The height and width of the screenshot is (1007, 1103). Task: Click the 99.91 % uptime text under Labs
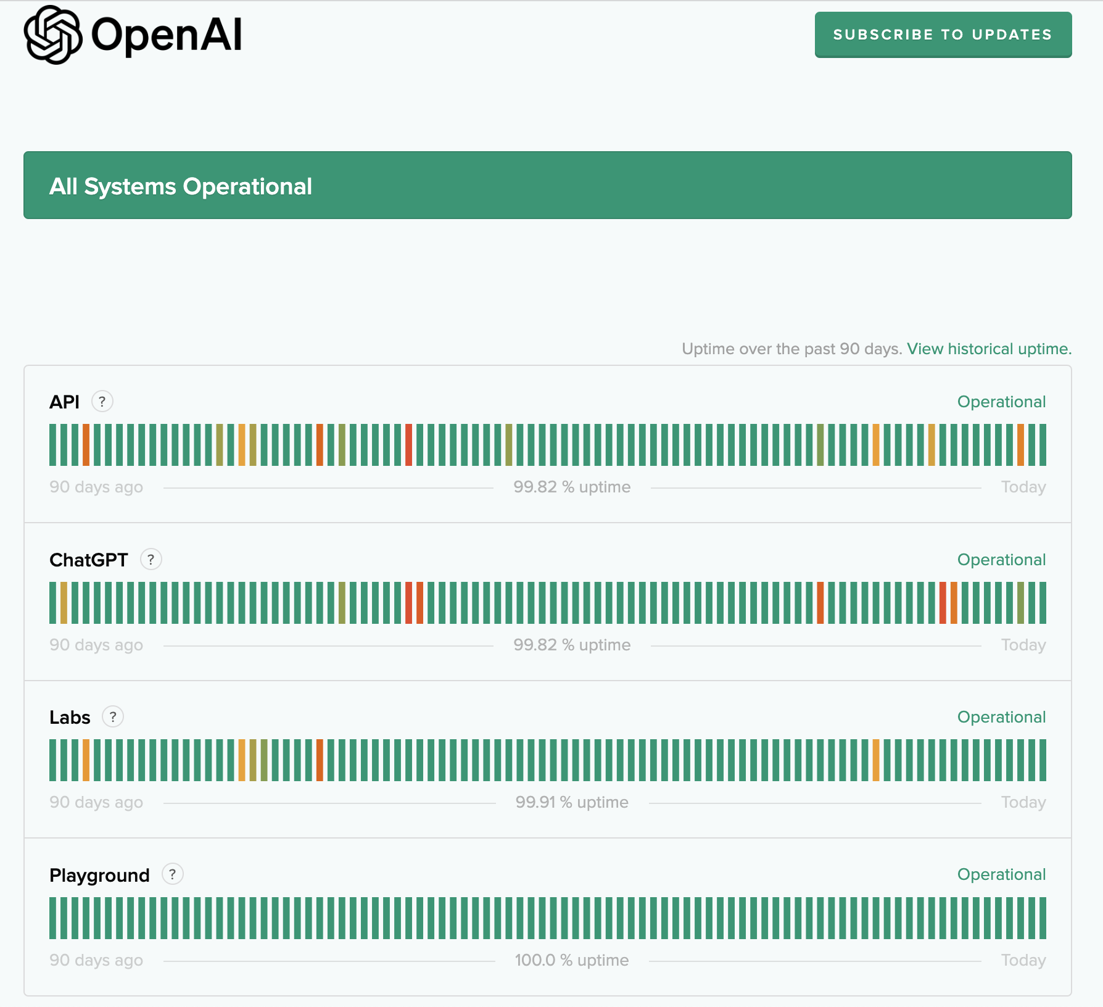coord(572,802)
